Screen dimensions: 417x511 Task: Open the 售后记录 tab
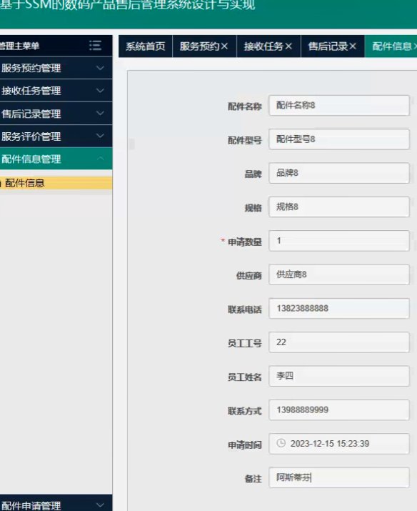pos(328,46)
